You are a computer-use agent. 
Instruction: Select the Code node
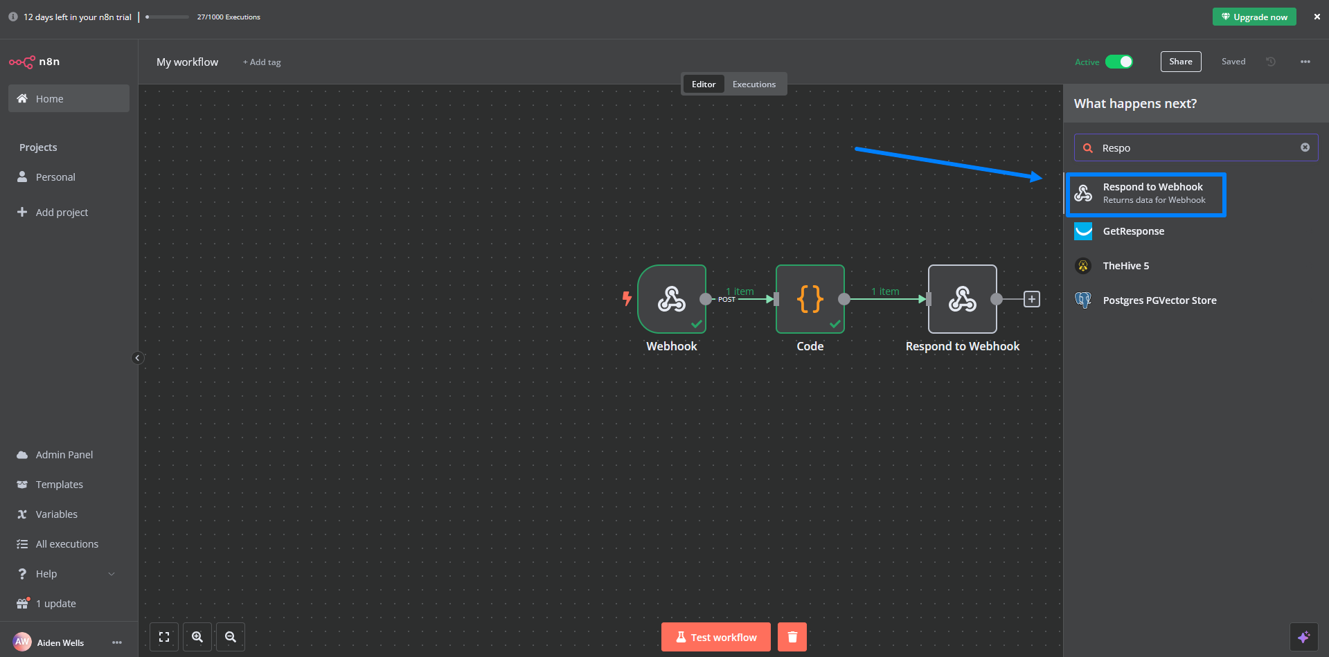point(810,299)
